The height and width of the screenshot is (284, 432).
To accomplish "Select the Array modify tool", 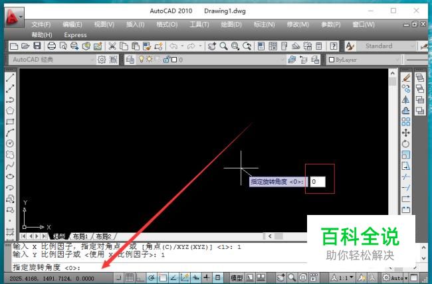I will (x=406, y=122).
